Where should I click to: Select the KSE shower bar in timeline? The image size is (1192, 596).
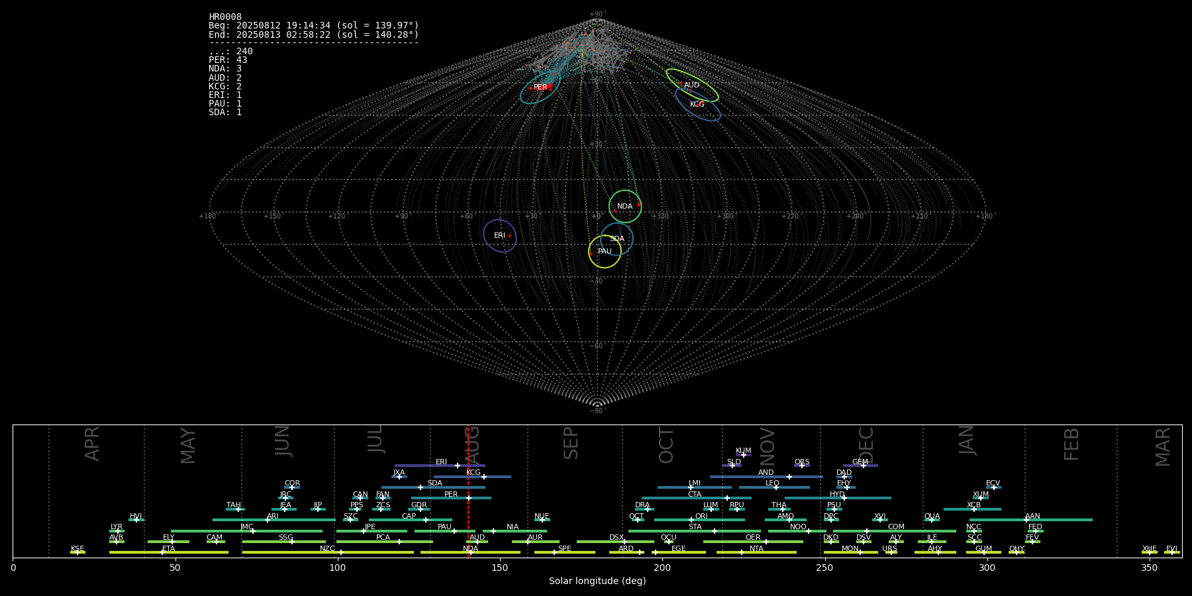[x=77, y=552]
